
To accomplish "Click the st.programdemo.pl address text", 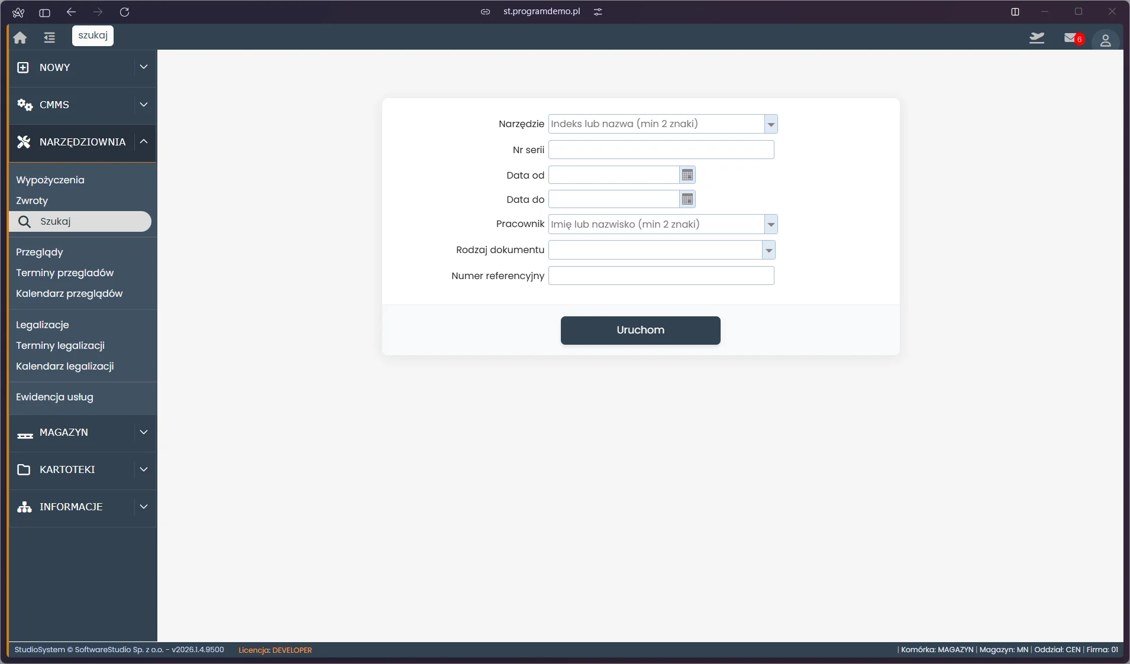I will [541, 11].
